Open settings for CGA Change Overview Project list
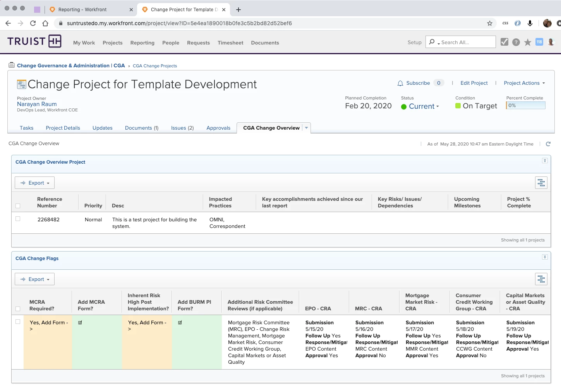 tap(541, 183)
